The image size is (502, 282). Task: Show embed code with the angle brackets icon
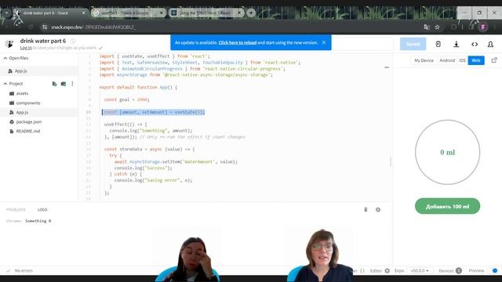click(x=475, y=44)
